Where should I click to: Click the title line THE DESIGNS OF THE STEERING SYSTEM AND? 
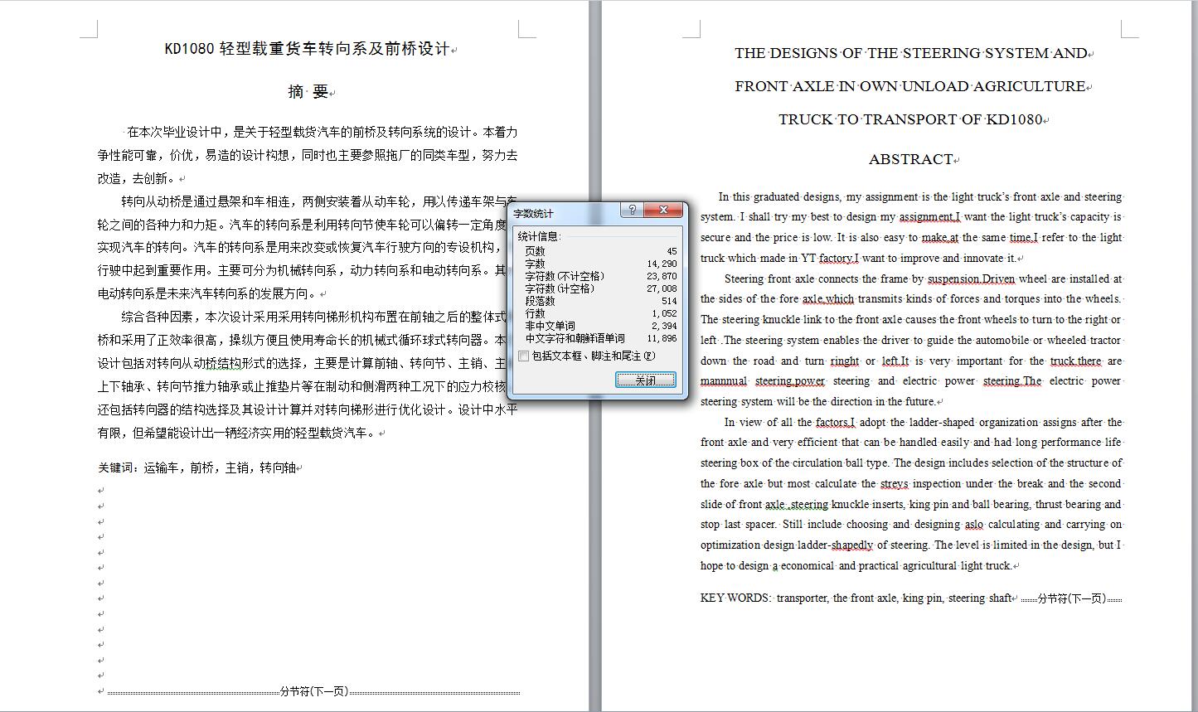(910, 53)
